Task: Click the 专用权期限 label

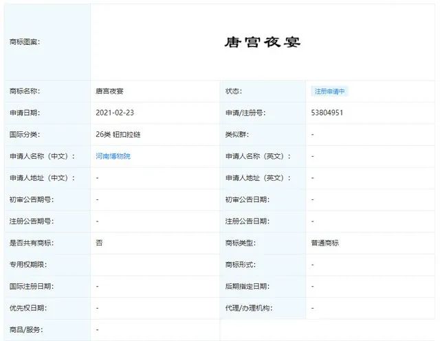Action: tap(28, 265)
